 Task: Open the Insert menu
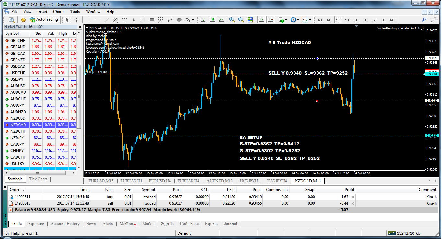[x=42, y=12]
